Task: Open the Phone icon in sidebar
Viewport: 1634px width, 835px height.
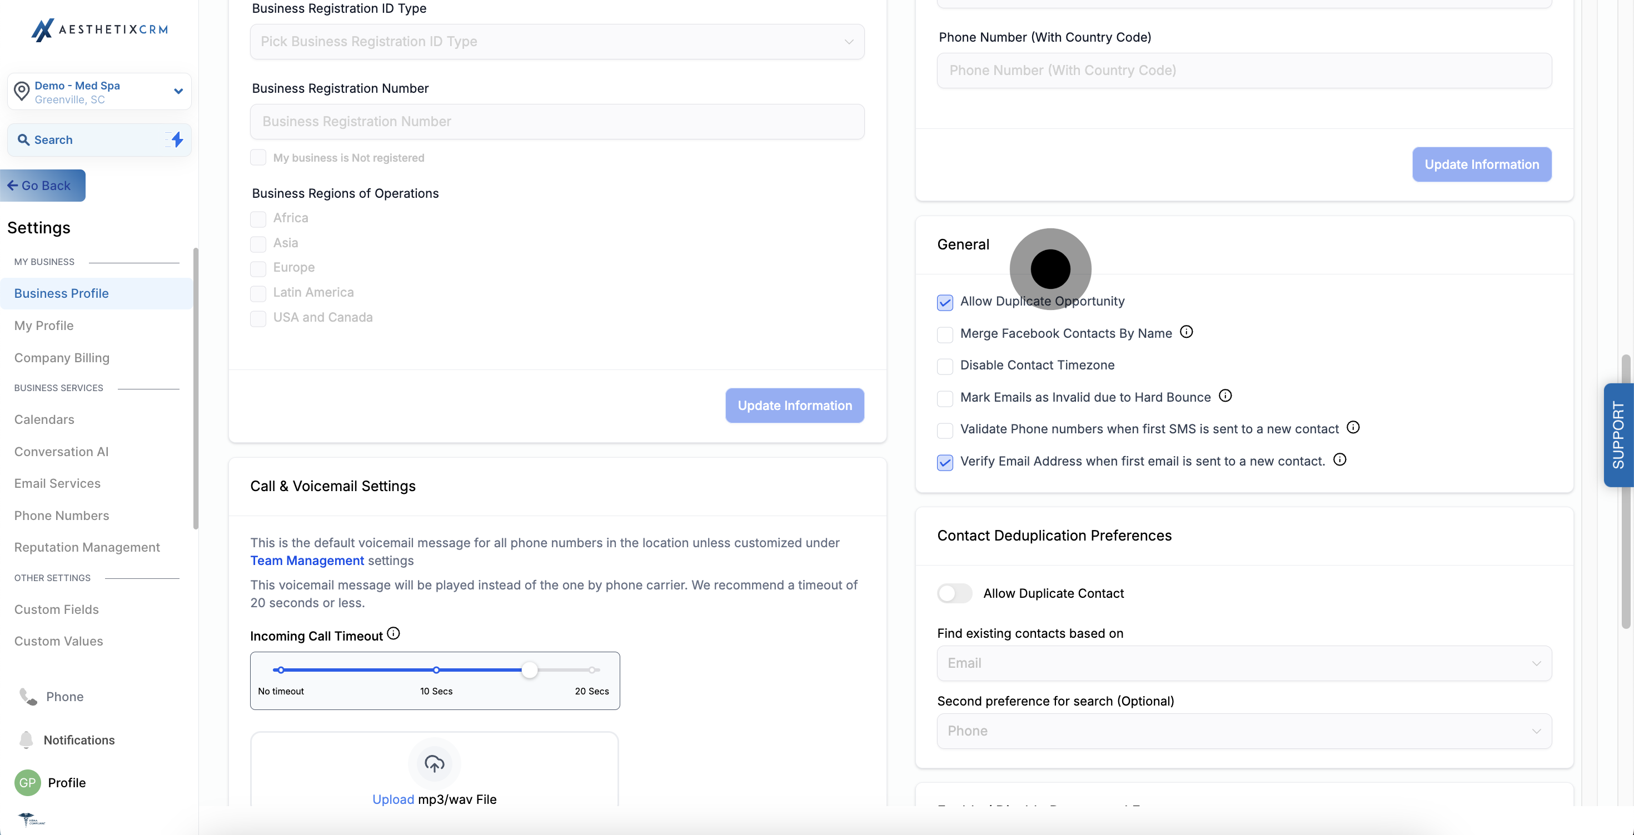Action: click(x=28, y=696)
